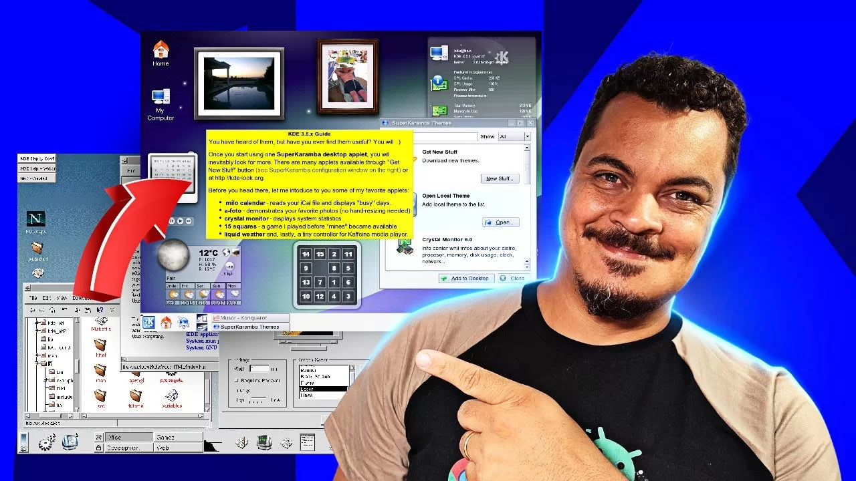856x481 pixels.
Task: Open the My Computer desktop icon
Action: click(160, 104)
